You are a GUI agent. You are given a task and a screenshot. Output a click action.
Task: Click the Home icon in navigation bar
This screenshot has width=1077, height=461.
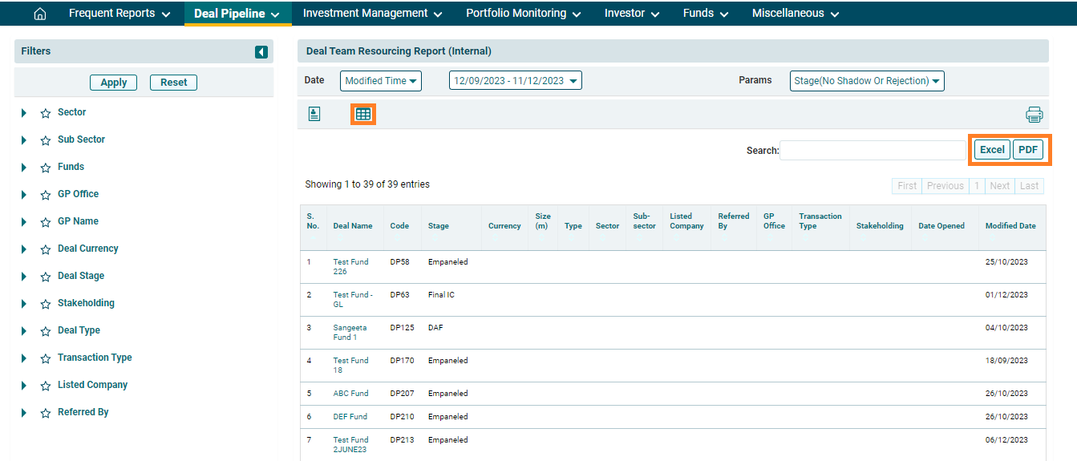40,14
